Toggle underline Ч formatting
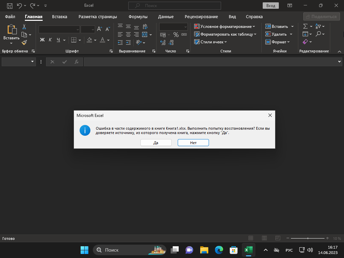Screen dimensions: 344x258 coord(58,40)
